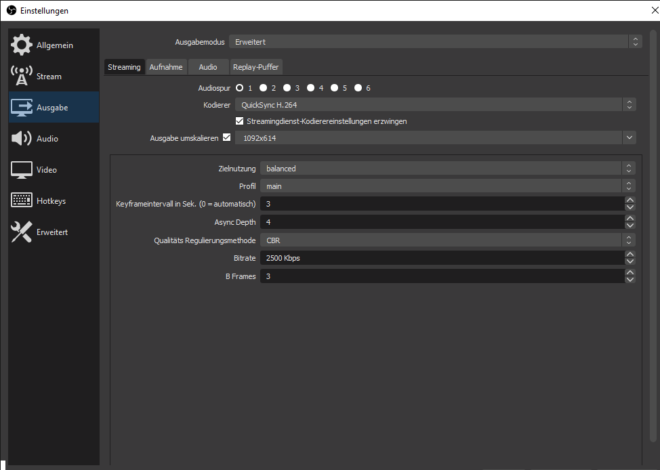Select Erweitert wrench tools icon

click(x=22, y=232)
